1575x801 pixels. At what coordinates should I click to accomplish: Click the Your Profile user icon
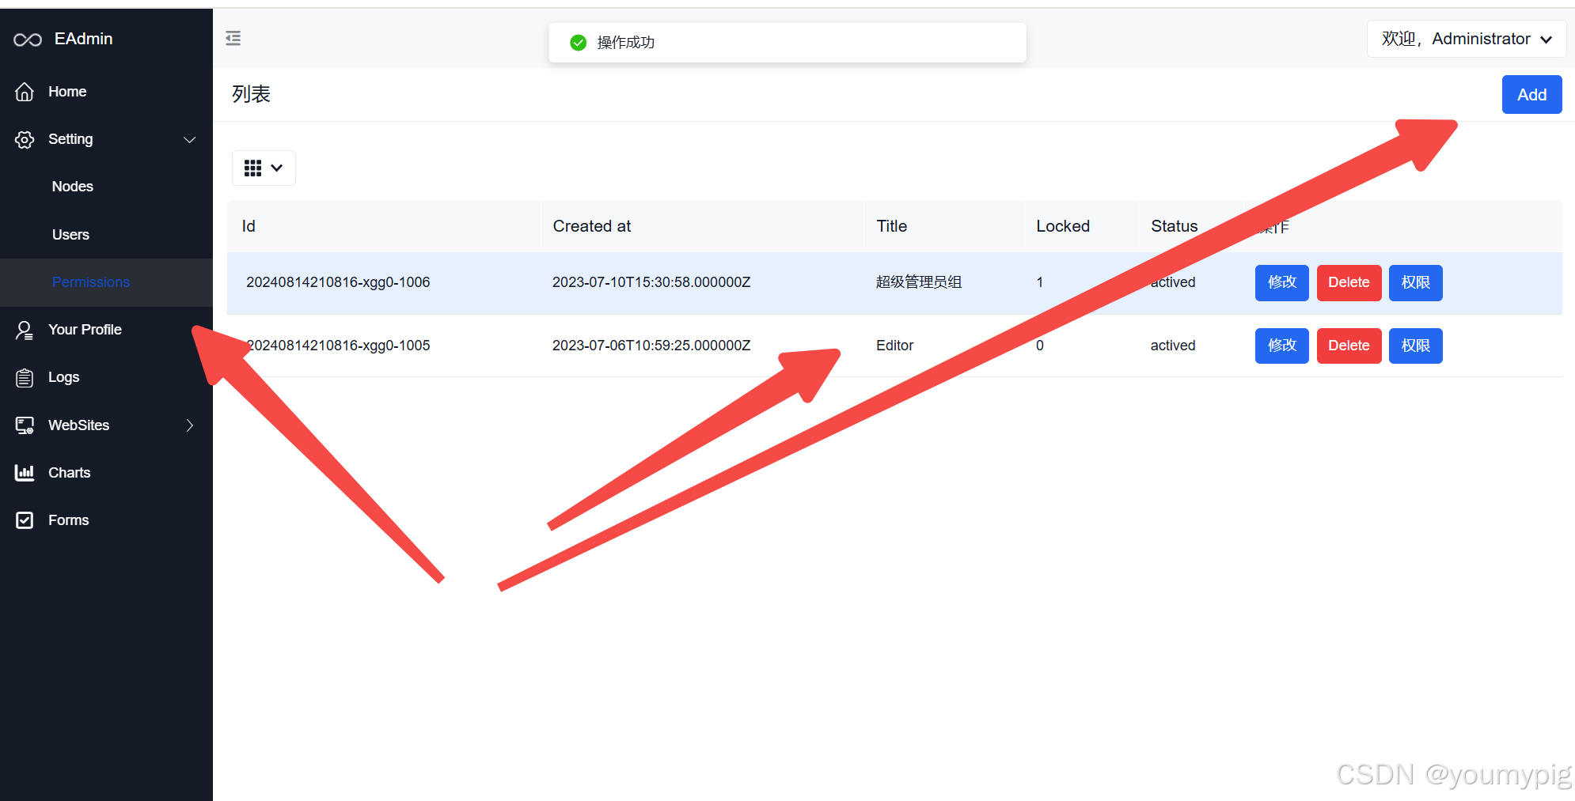pyautogui.click(x=25, y=331)
